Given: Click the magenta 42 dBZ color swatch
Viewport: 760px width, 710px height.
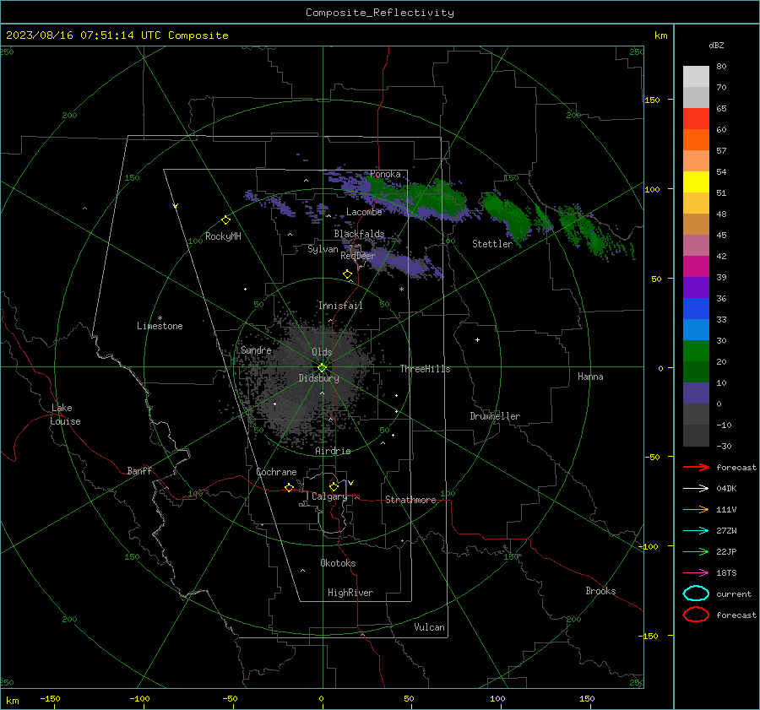Looking at the screenshot, I should click(696, 266).
